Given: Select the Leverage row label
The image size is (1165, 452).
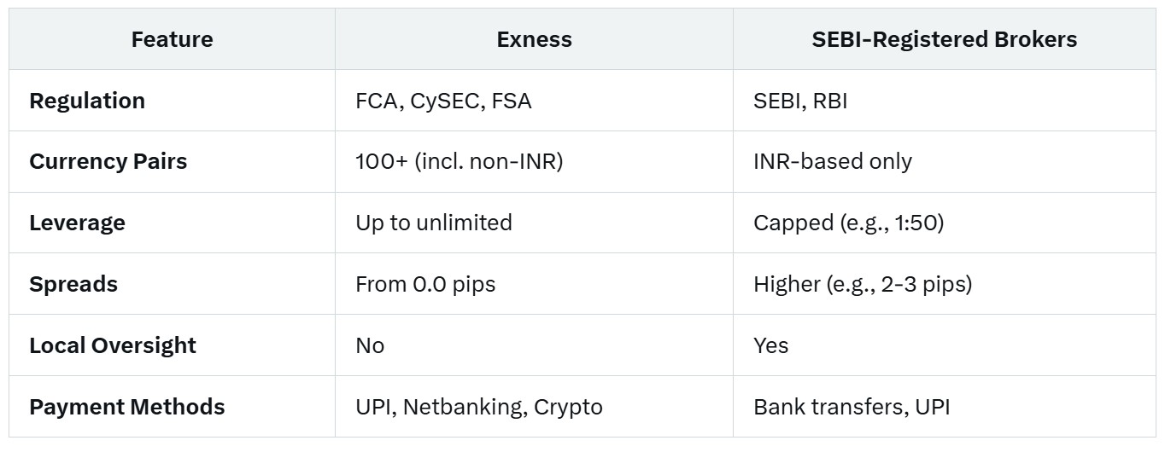Looking at the screenshot, I should 77,223.
